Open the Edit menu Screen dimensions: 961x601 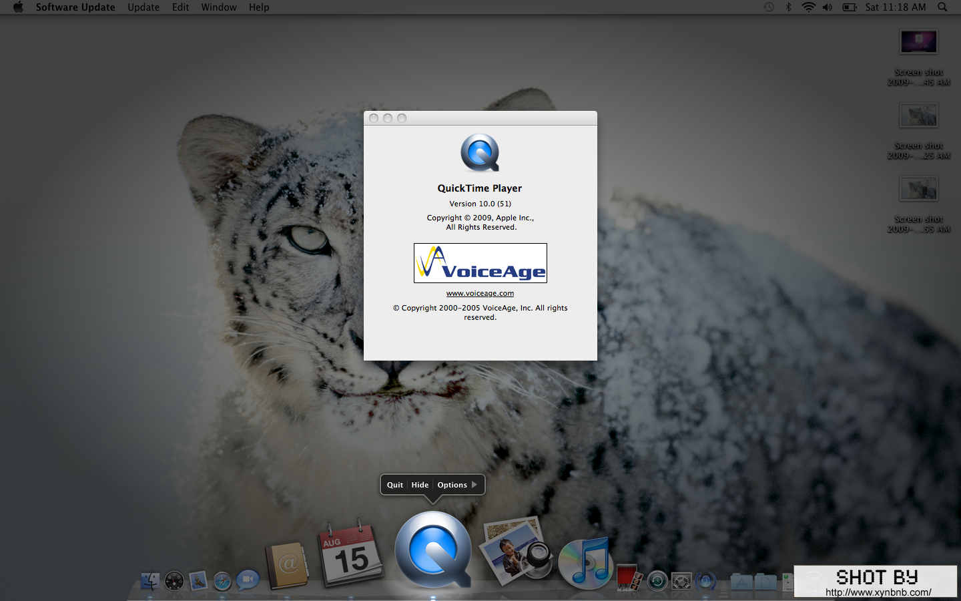pos(180,7)
